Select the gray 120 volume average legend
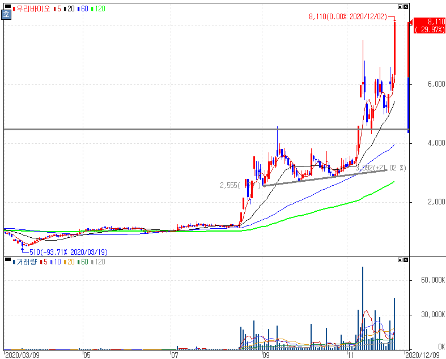Viewport: 446px width, 359px height. [98, 262]
